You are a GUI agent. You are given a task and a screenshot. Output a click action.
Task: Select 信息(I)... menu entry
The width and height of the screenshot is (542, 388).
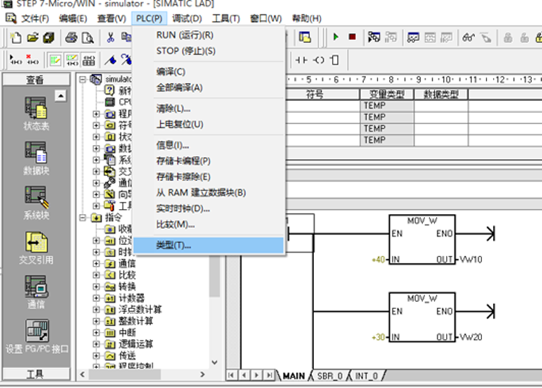coord(209,145)
